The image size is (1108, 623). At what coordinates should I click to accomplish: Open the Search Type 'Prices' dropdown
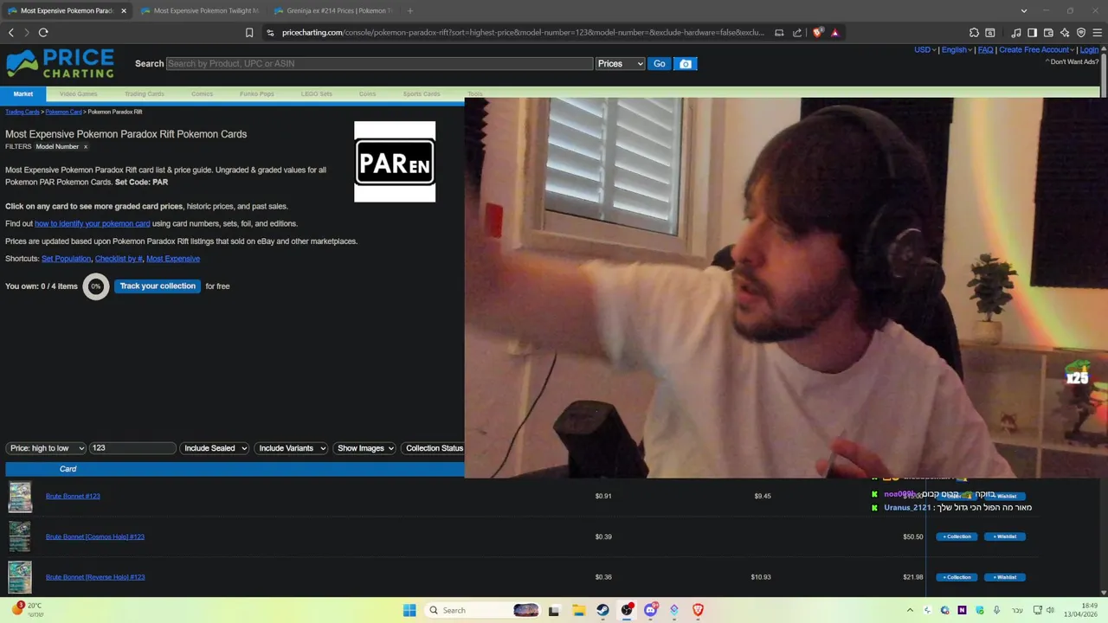[x=621, y=64]
